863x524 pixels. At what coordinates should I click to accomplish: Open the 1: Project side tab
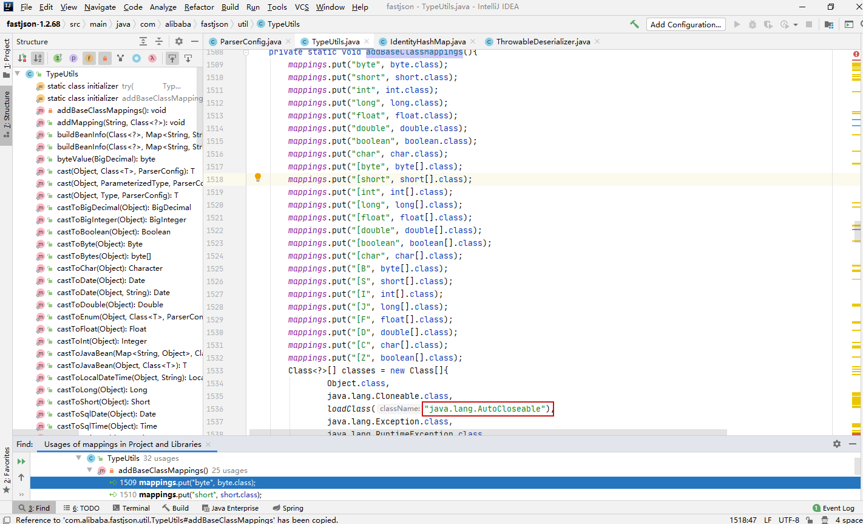(6, 58)
